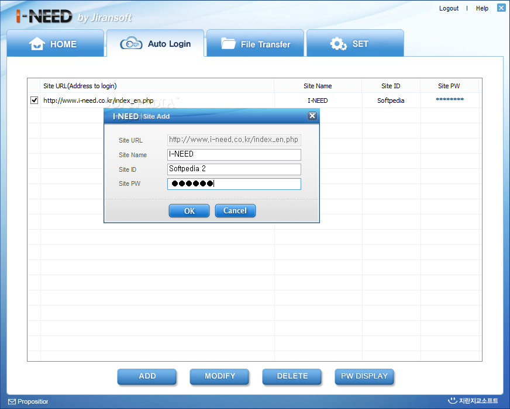Image resolution: width=510 pixels, height=409 pixels.
Task: Click the ADD button
Action: [x=147, y=376]
